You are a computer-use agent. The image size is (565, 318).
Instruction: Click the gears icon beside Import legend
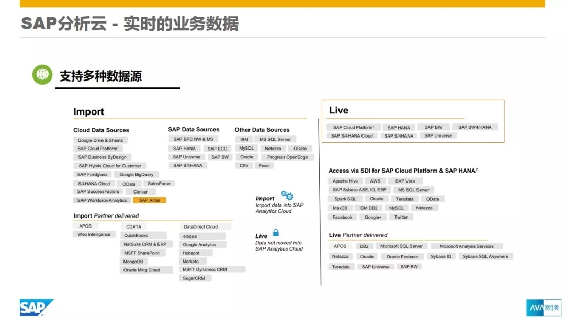coord(287,196)
